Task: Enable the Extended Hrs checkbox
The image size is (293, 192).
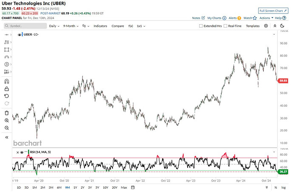Action: (x=201, y=26)
